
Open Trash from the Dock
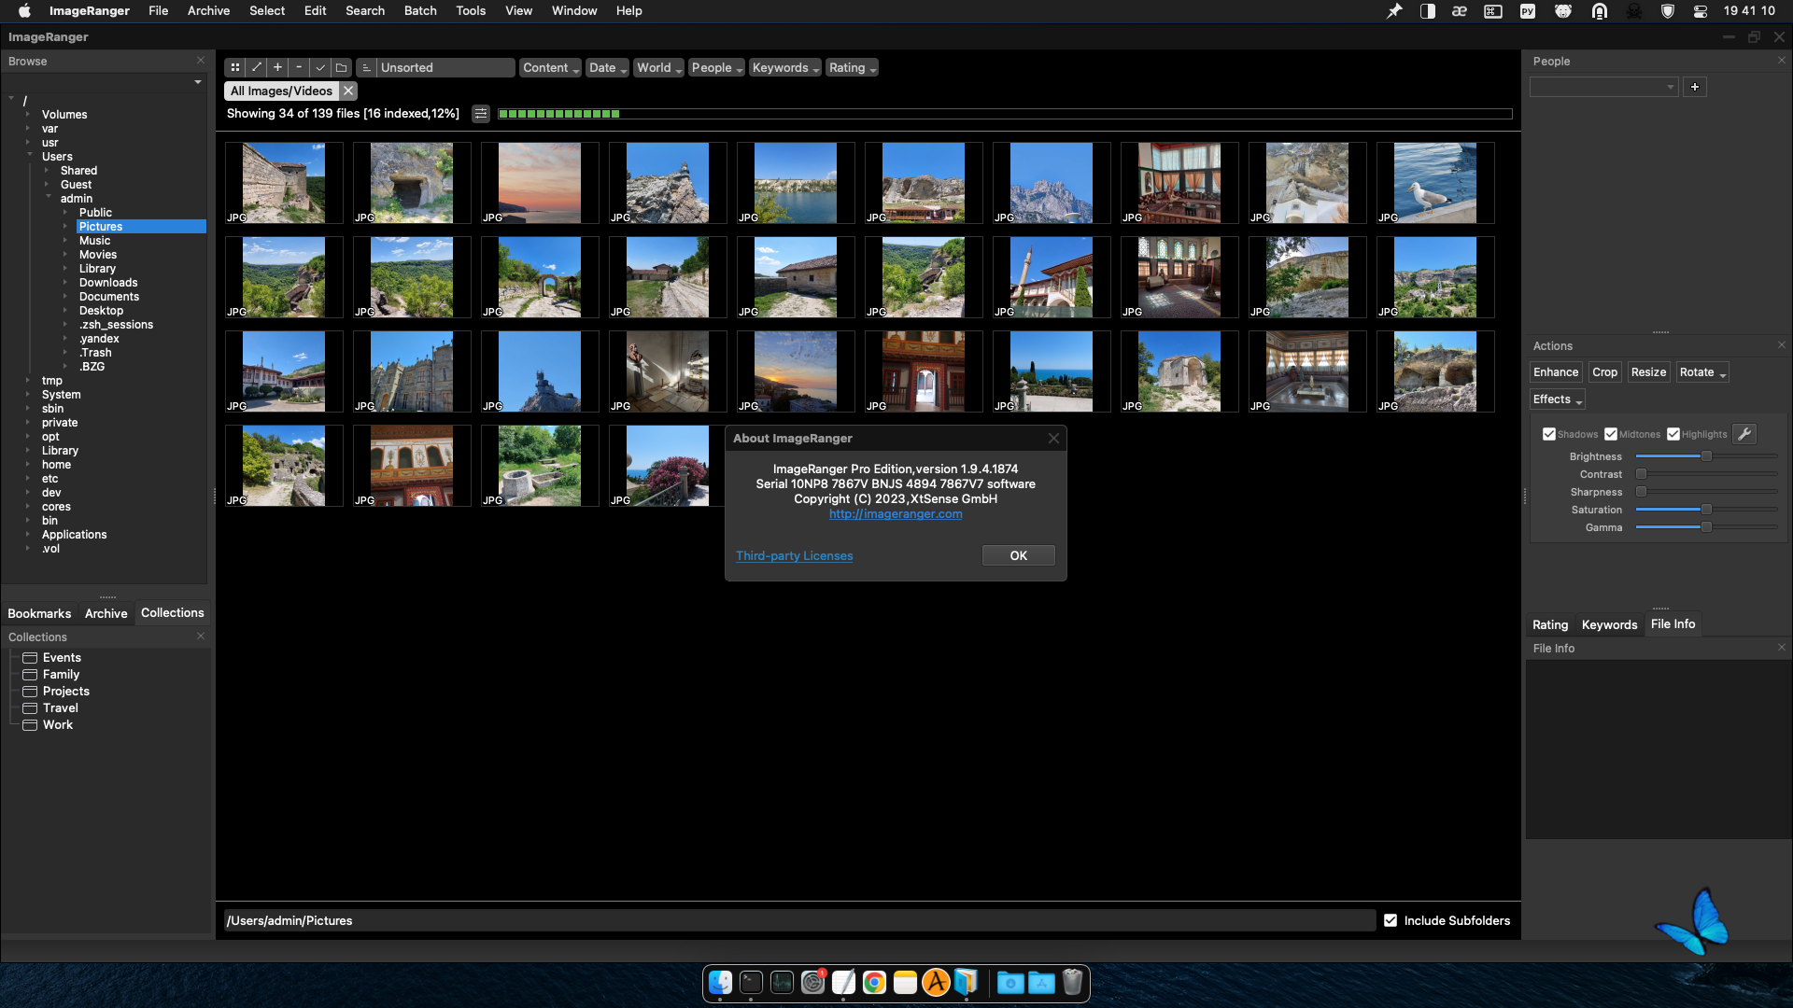click(x=1072, y=983)
